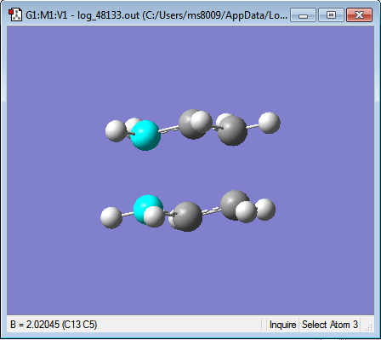Click the title bar text G1:M1:V1 - log_48133.out

[82, 15]
